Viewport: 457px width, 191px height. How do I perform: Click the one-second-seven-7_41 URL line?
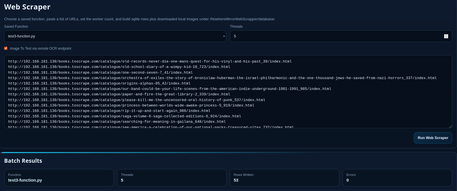click(x=100, y=73)
